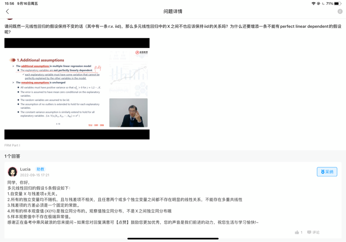Click the 采纳 accept answer button
346x242 pixels.
click(x=327, y=172)
